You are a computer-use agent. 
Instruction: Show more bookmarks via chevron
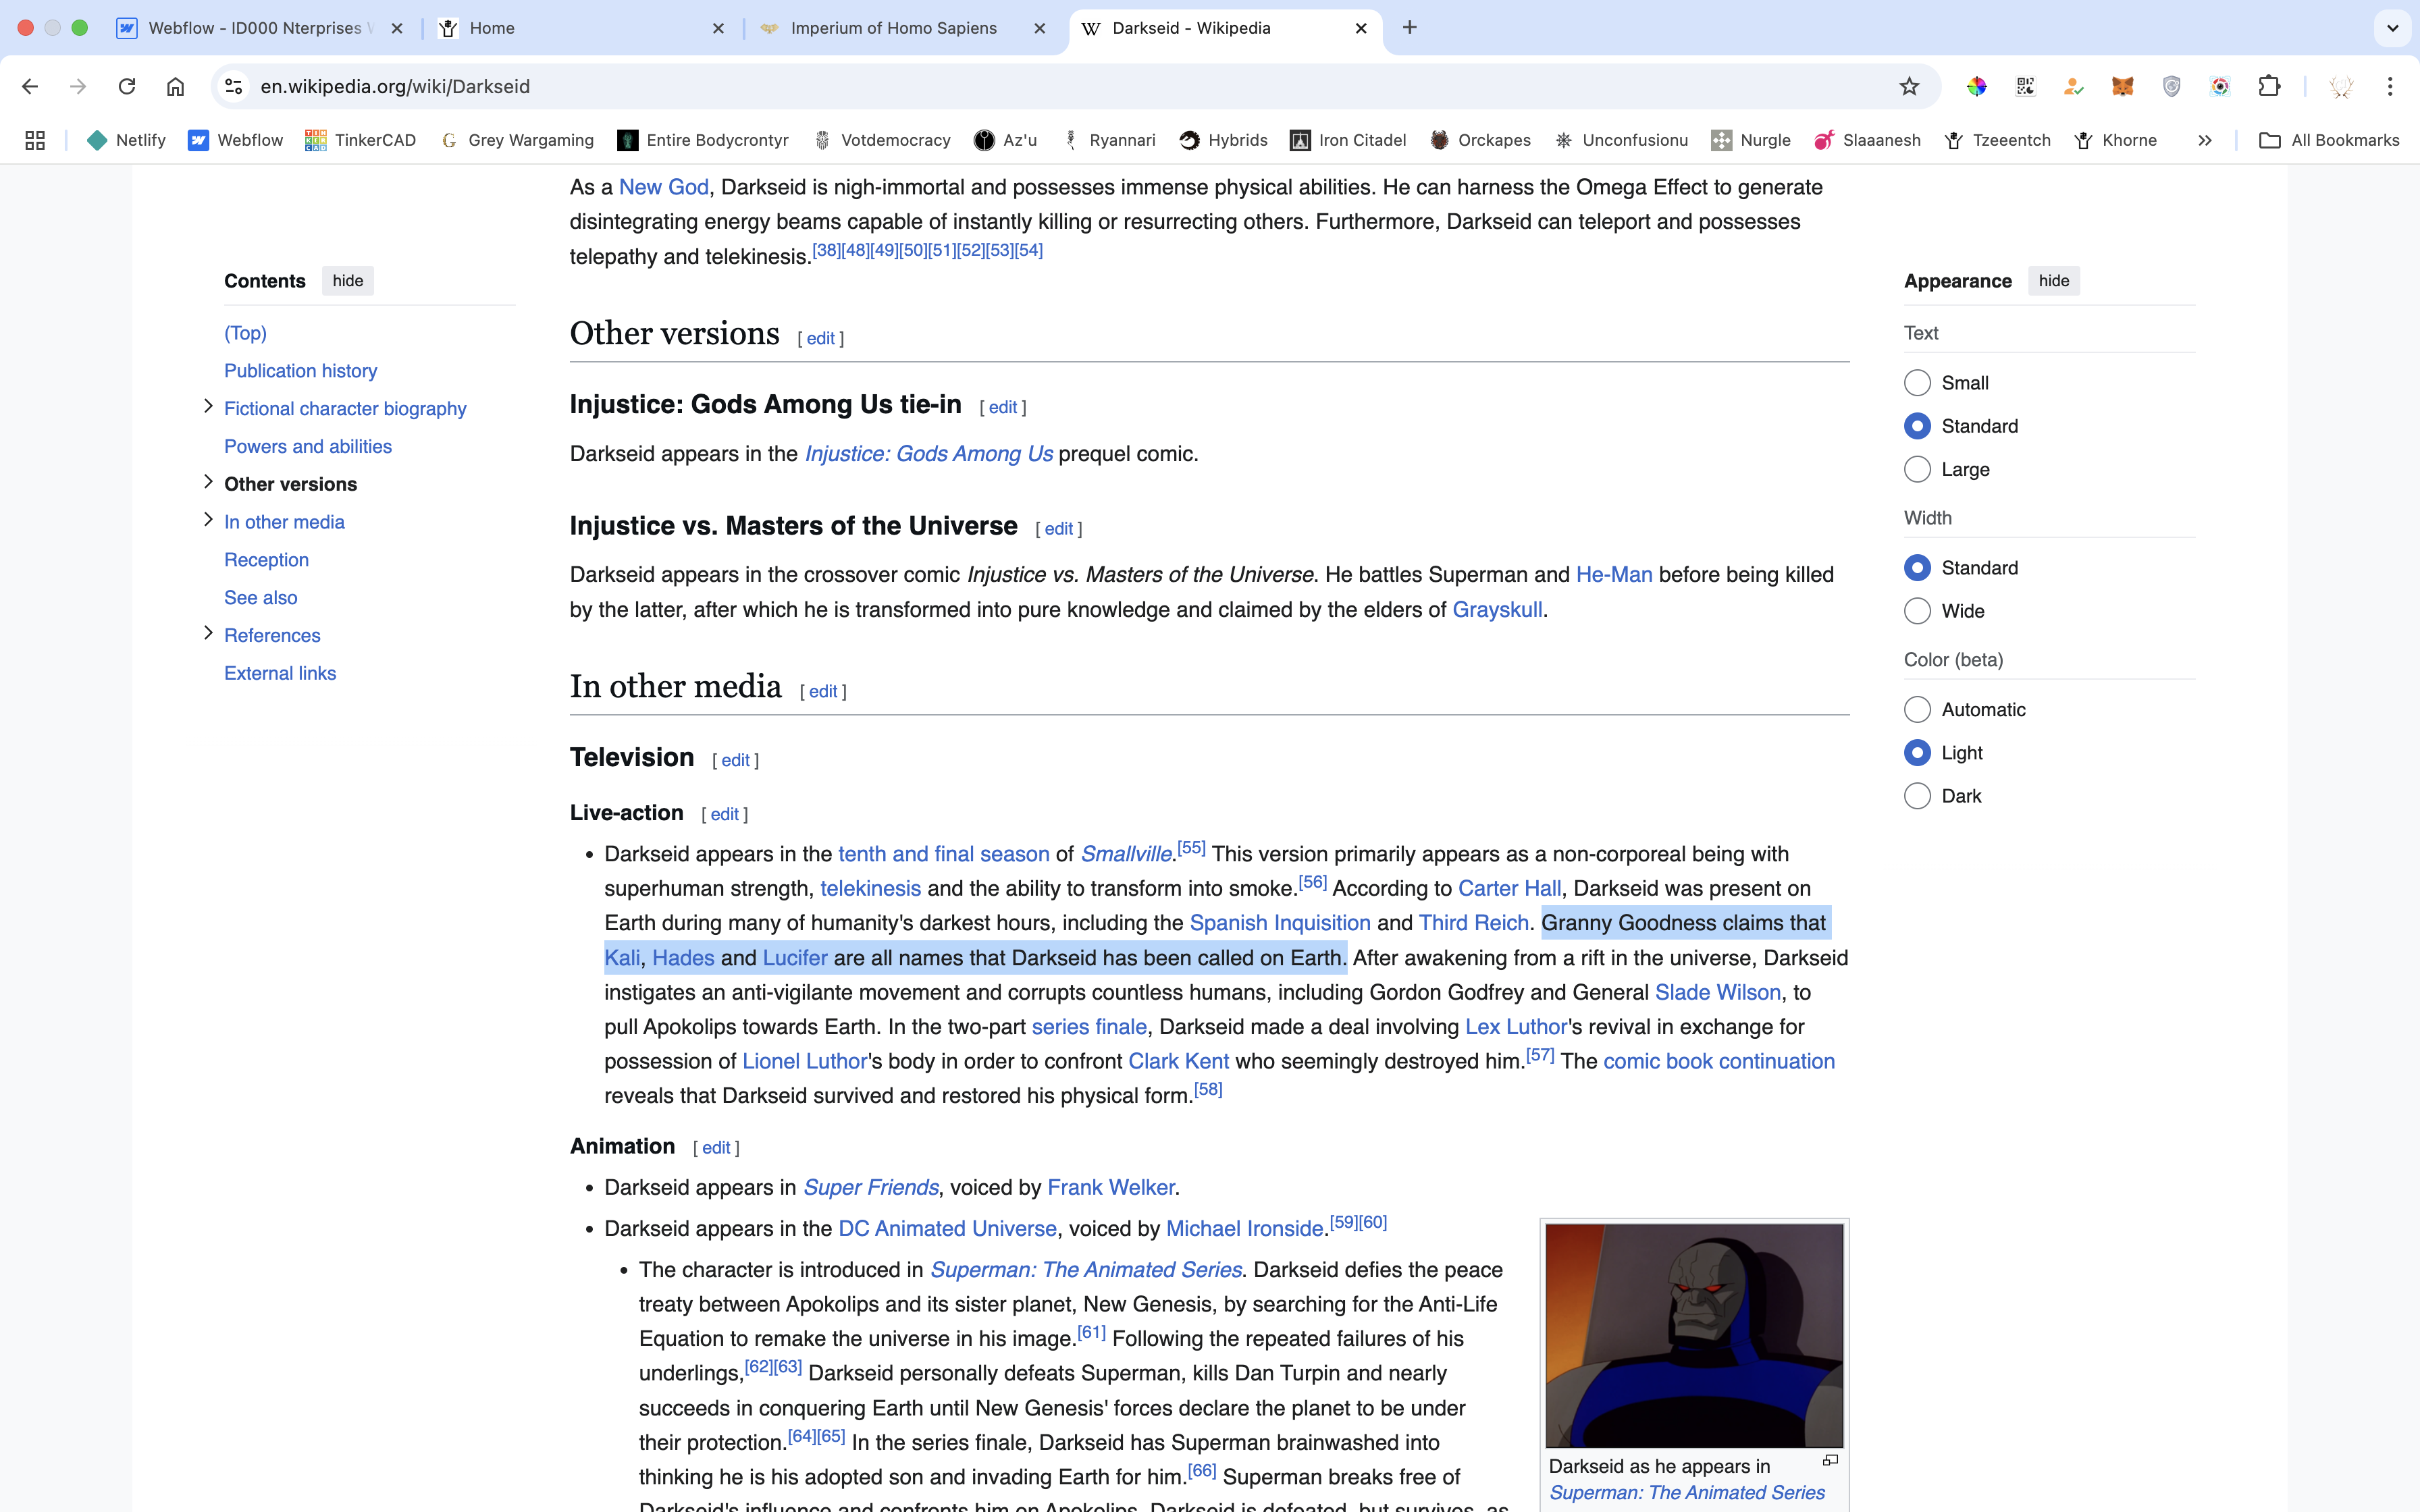[x=2204, y=140]
